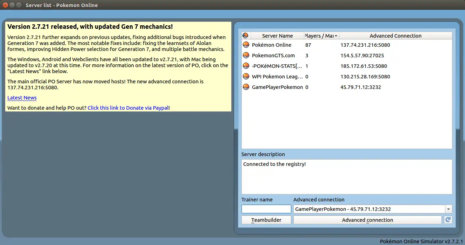Open the Teambuilder

pos(266,220)
